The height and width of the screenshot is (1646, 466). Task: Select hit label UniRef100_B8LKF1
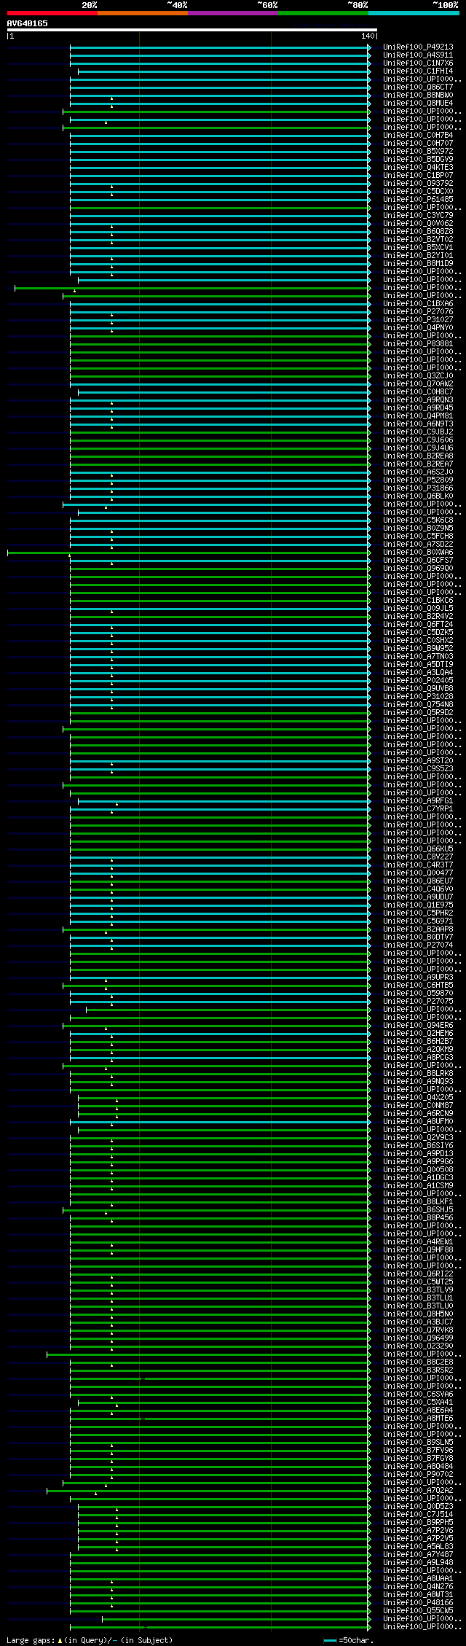(418, 1202)
